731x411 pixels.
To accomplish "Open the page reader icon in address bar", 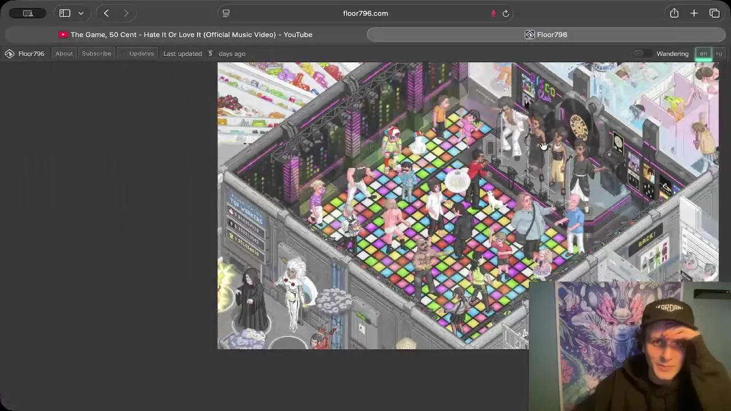I will [226, 13].
